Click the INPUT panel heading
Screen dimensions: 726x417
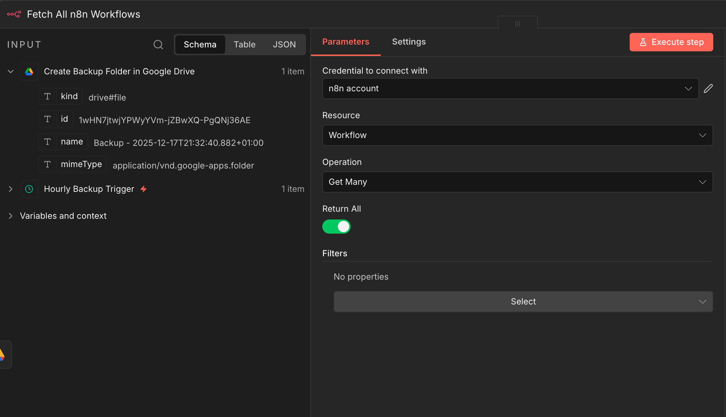24,45
